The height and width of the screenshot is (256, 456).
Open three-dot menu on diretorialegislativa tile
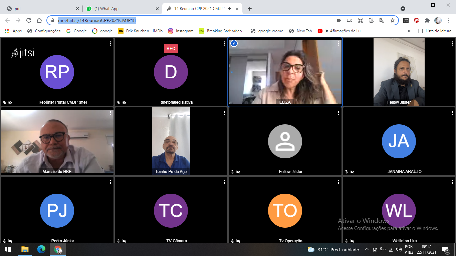(224, 44)
